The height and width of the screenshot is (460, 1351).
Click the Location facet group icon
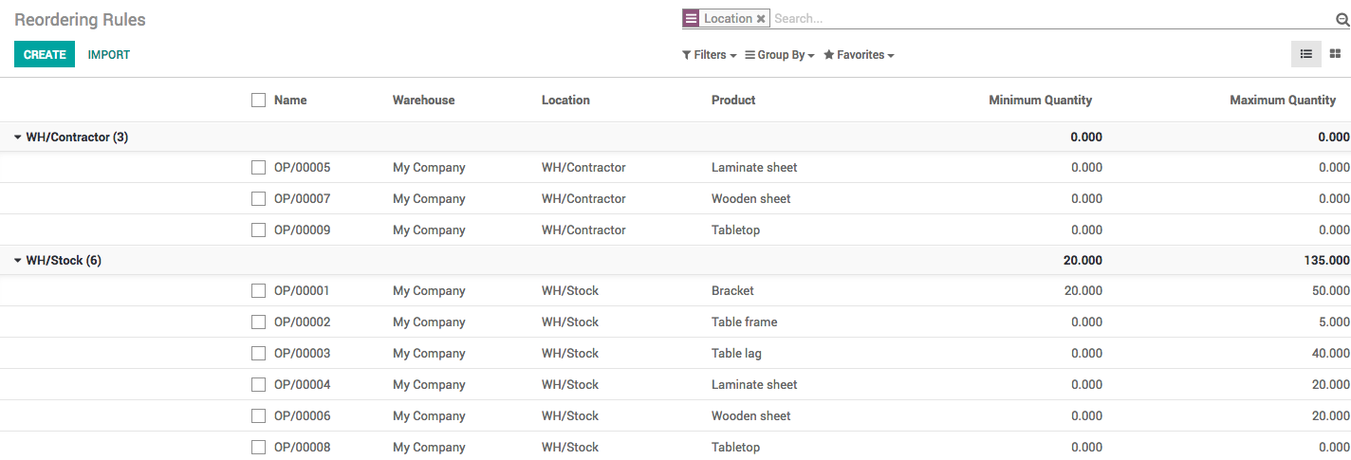click(691, 19)
